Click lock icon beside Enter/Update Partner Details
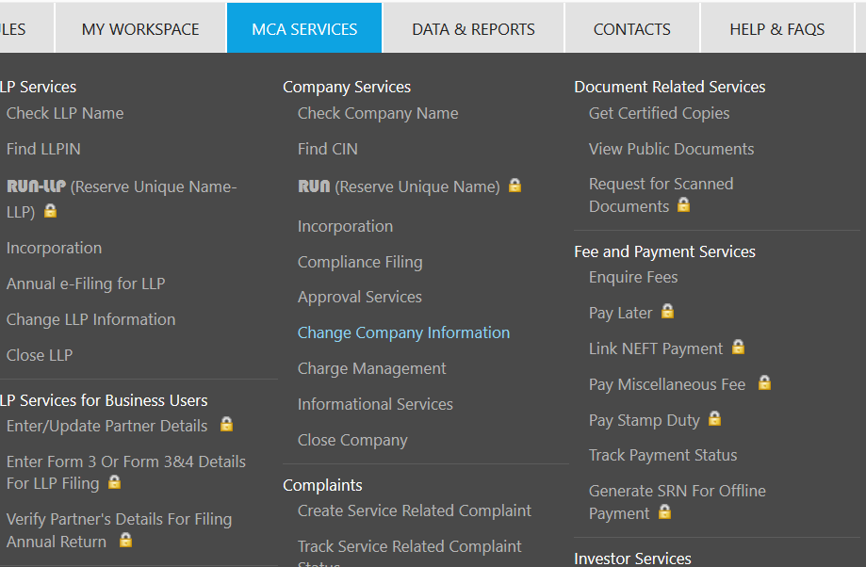Image resolution: width=866 pixels, height=567 pixels. coord(226,424)
